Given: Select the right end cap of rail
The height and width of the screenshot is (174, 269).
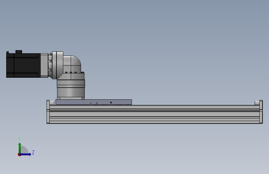Looking at the screenshot, I should (x=261, y=112).
